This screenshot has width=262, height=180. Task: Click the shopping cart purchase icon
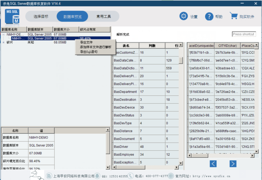click(x=234, y=16)
